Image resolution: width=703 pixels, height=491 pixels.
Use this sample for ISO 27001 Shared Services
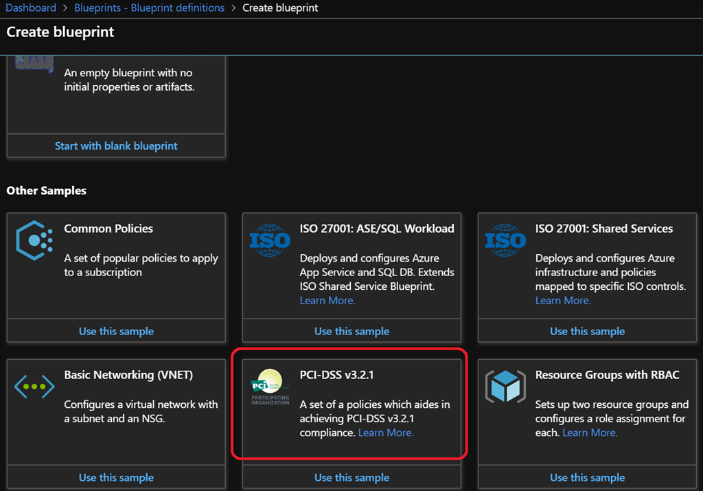[x=587, y=331]
